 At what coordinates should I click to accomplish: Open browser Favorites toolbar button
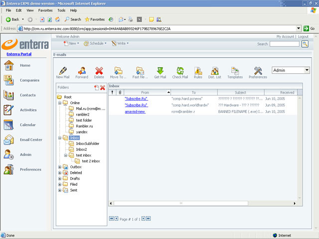[95, 19]
